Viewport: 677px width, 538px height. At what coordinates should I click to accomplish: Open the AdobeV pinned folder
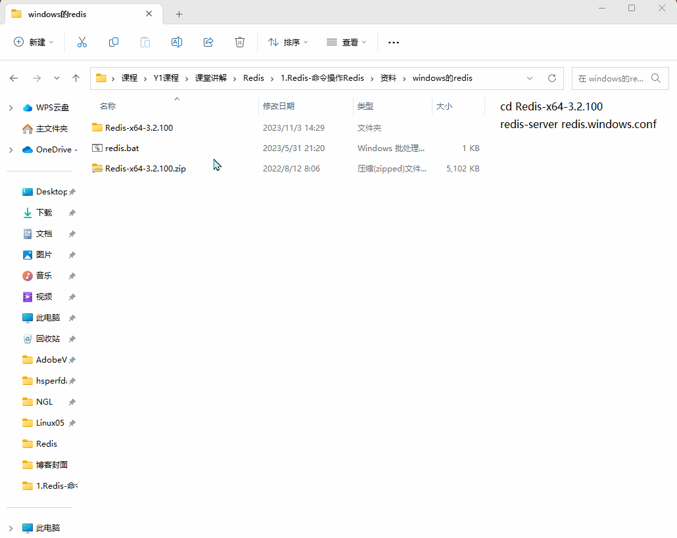click(x=51, y=360)
